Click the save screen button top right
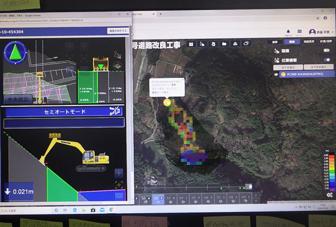This screenshot has width=336, height=227. 118,31
